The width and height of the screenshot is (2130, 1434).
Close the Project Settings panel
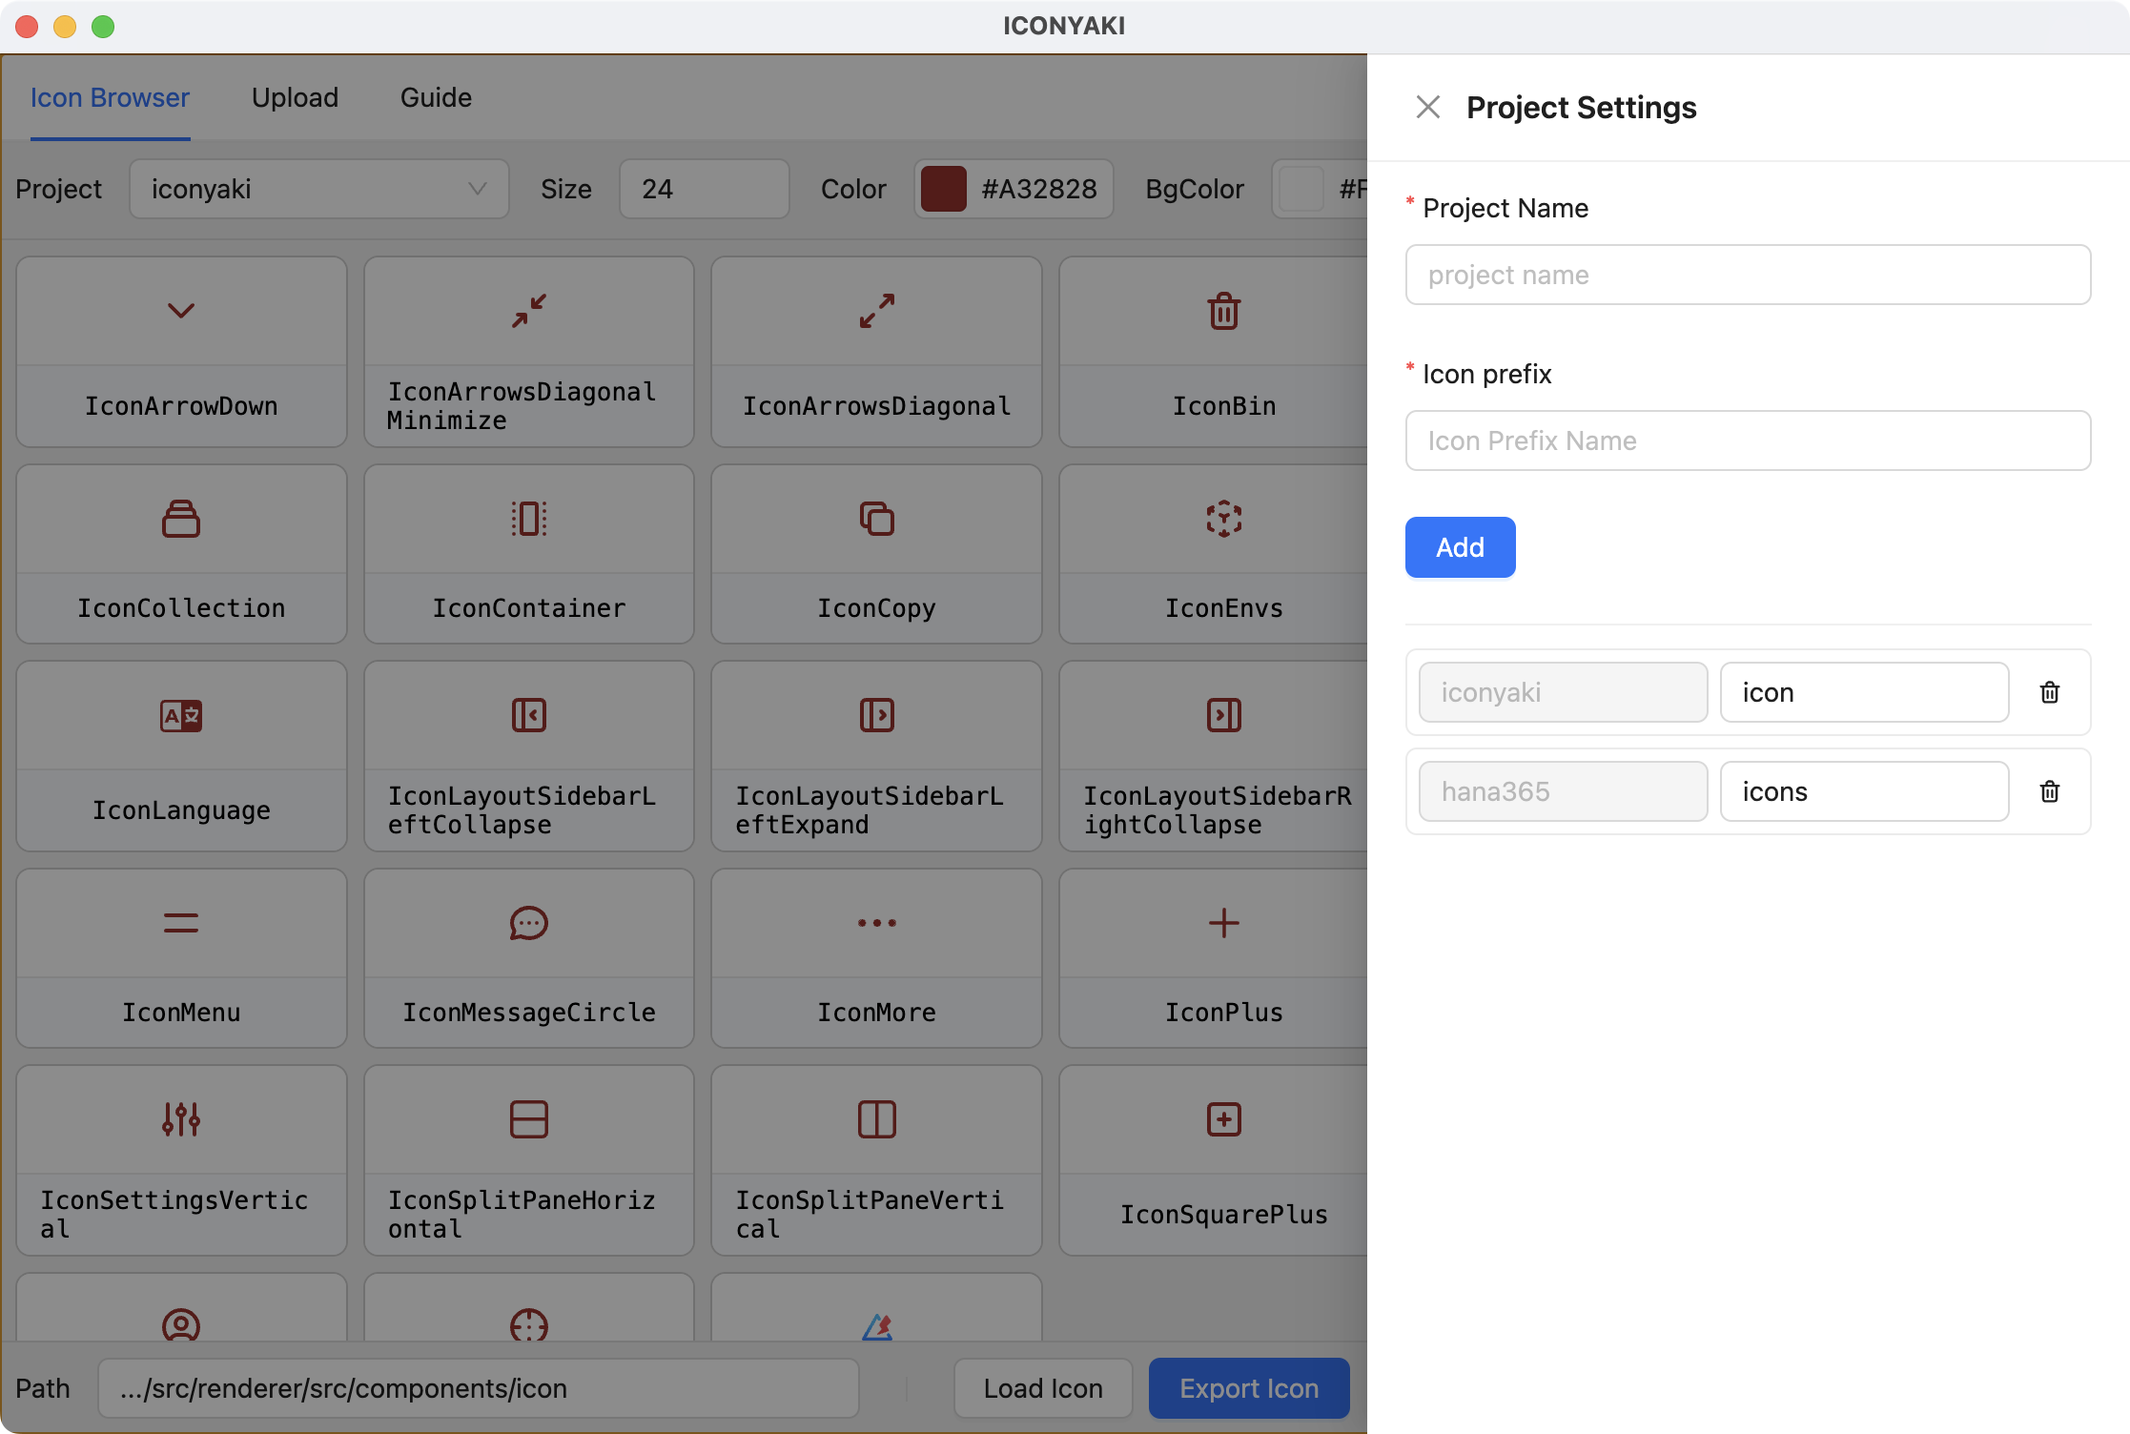coord(1427,107)
